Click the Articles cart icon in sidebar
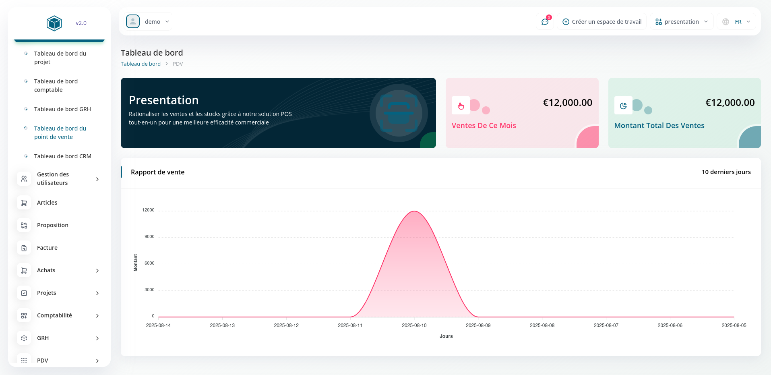 pyautogui.click(x=24, y=203)
